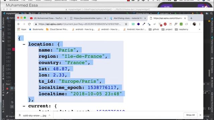Open the teal extension icon beside the star
Image resolution: width=214 pixels, height=120 pixels.
(133, 24)
